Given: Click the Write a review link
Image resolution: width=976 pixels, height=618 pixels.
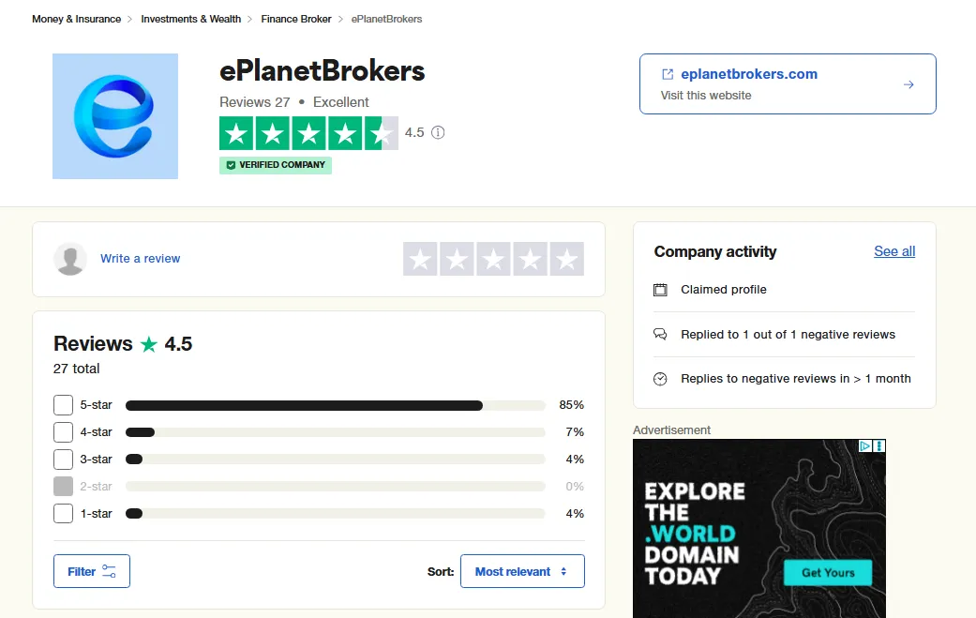Looking at the screenshot, I should (140, 259).
